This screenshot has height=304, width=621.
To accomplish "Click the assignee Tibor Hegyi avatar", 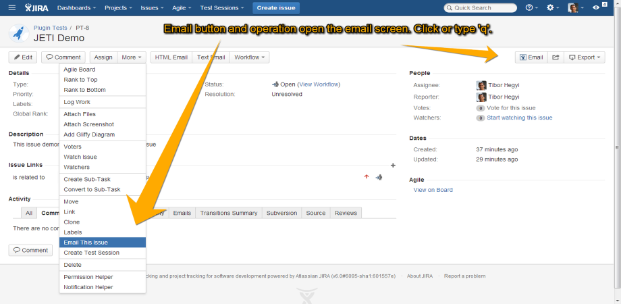I will click(x=481, y=86).
